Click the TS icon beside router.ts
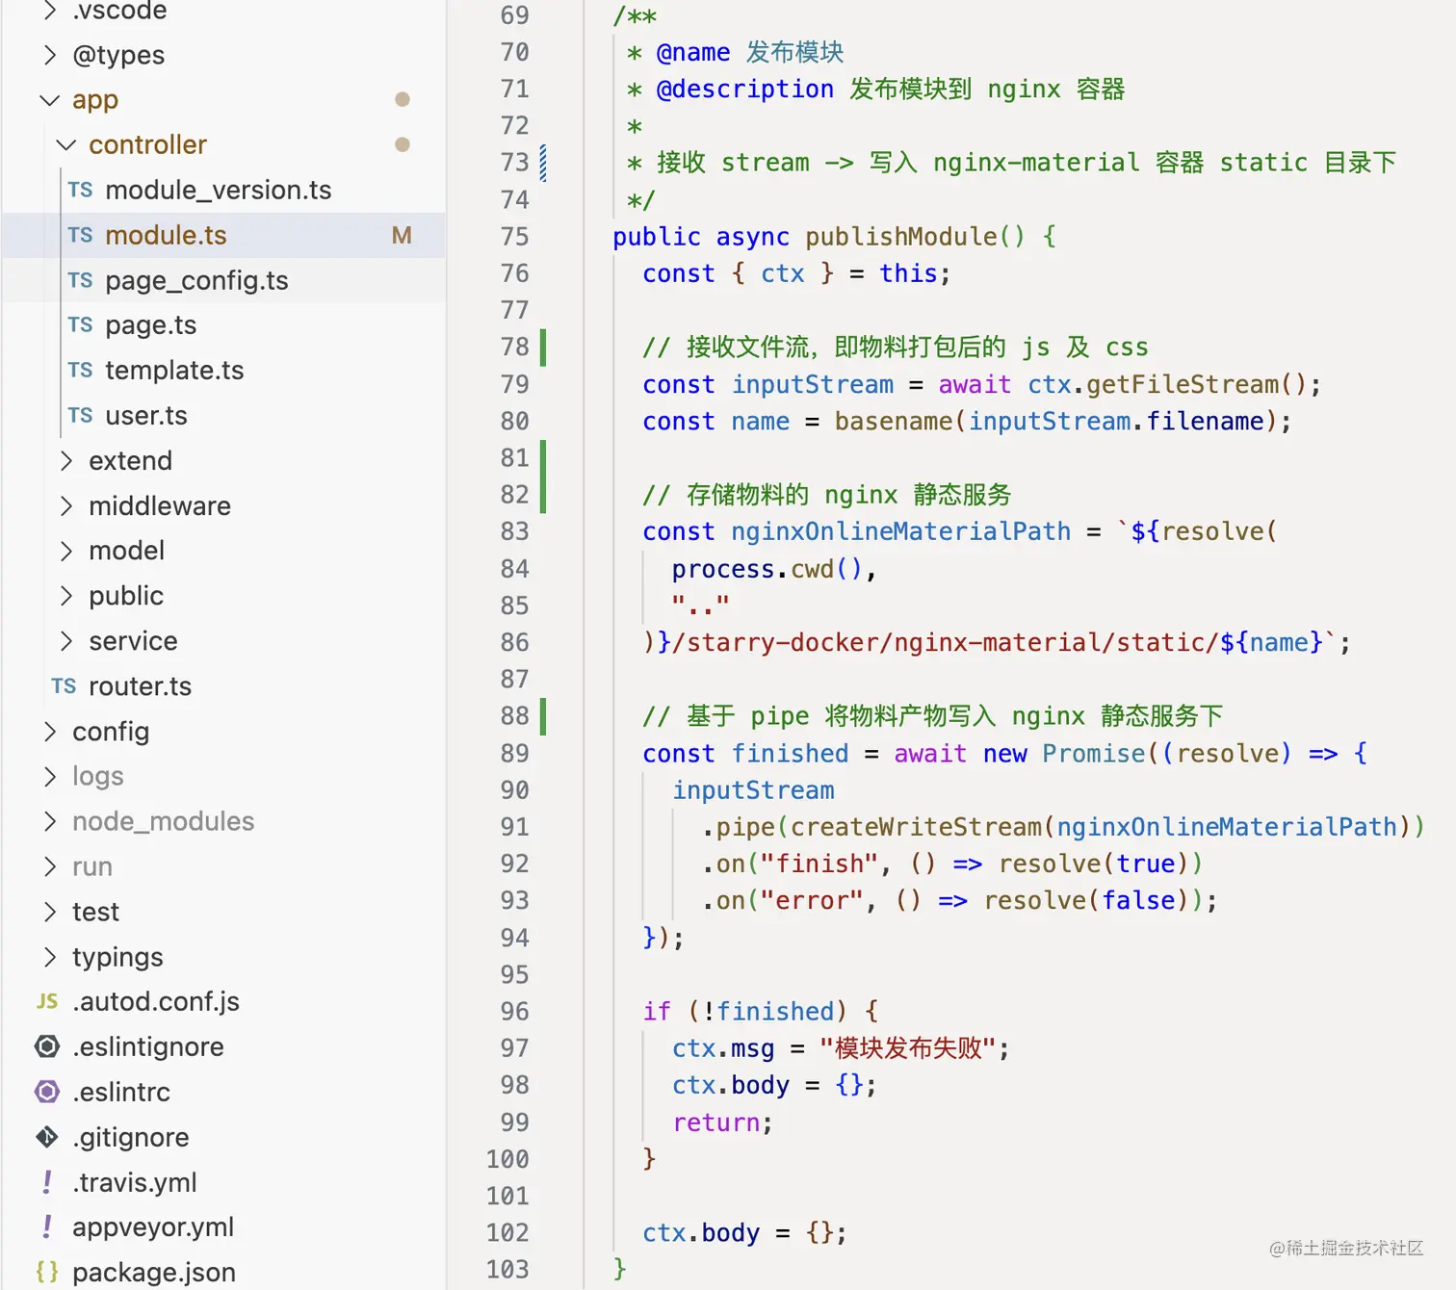Image resolution: width=1456 pixels, height=1290 pixels. (x=65, y=686)
